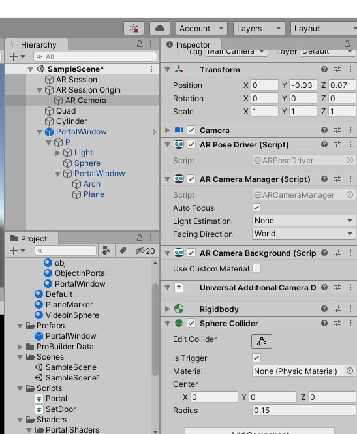Select SampleScene1 in Scenes folder
Image resolution: width=357 pixels, height=434 pixels.
73,377
